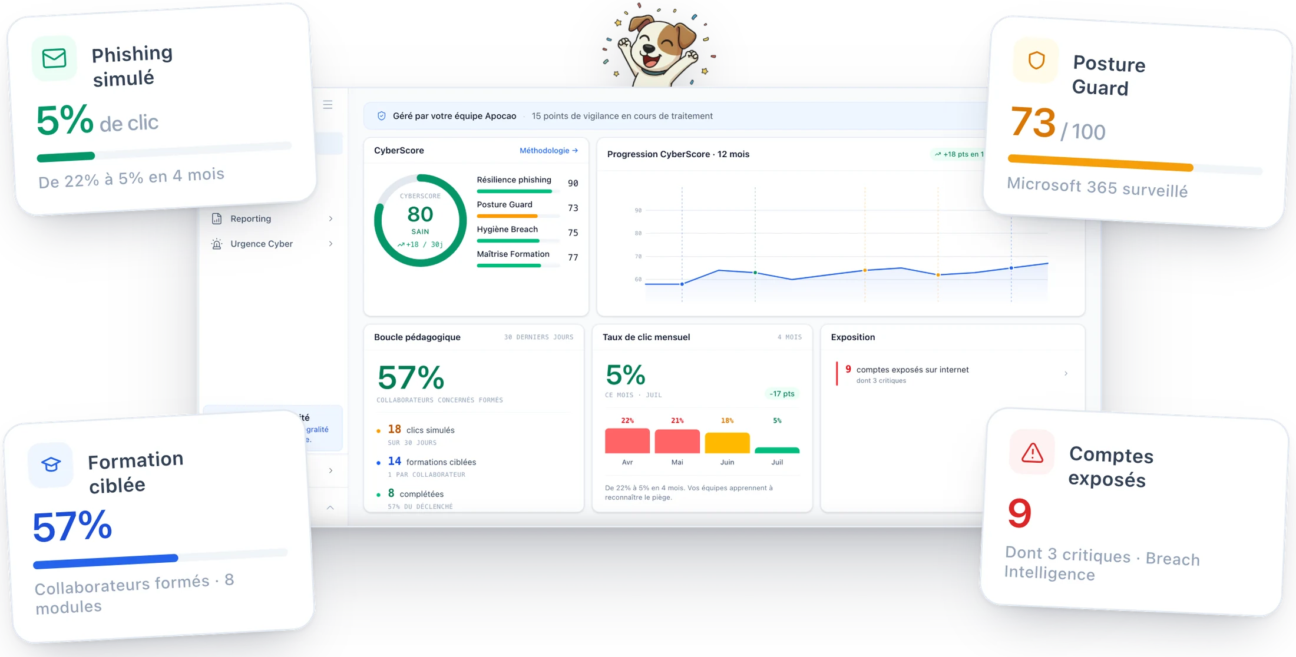
Task: Click the CyberScore 80 circular gauge
Action: (420, 220)
